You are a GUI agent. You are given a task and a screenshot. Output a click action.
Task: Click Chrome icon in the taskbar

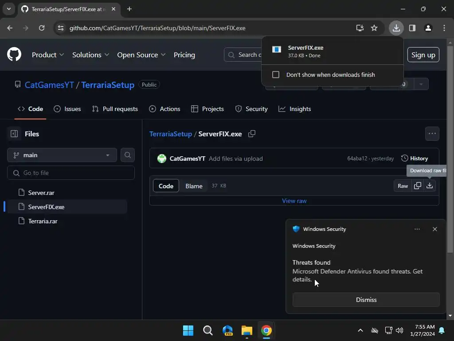[x=266, y=330]
